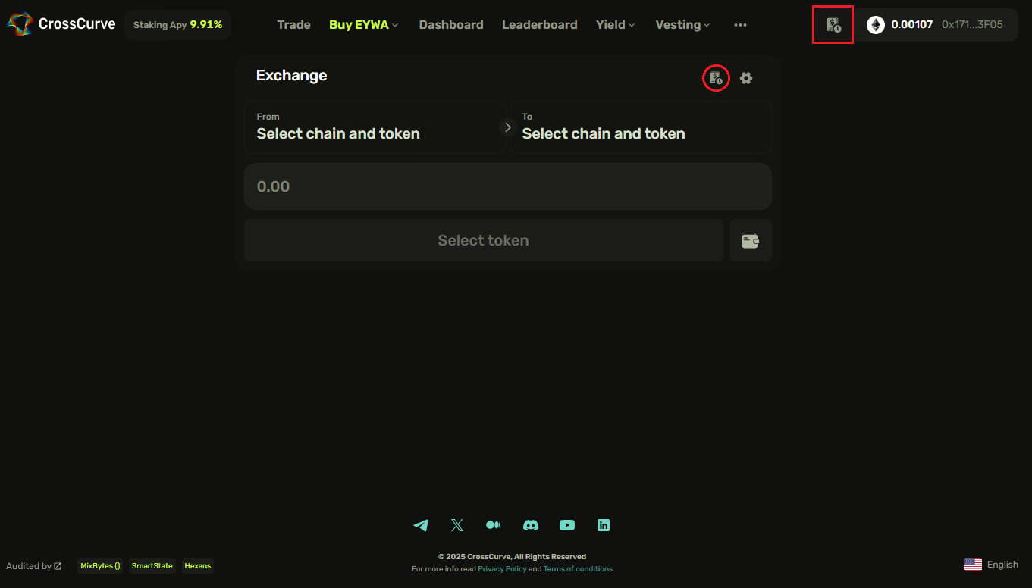This screenshot has height=588, width=1032.
Task: Go to the Leaderboard menu item
Action: point(539,25)
